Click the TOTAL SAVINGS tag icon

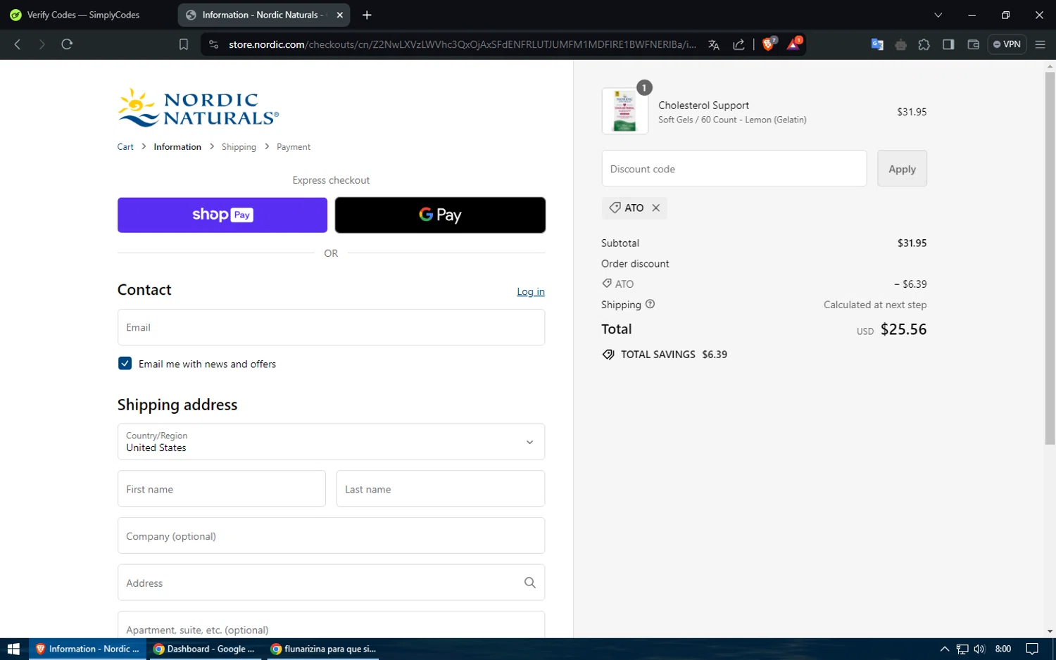click(x=608, y=355)
